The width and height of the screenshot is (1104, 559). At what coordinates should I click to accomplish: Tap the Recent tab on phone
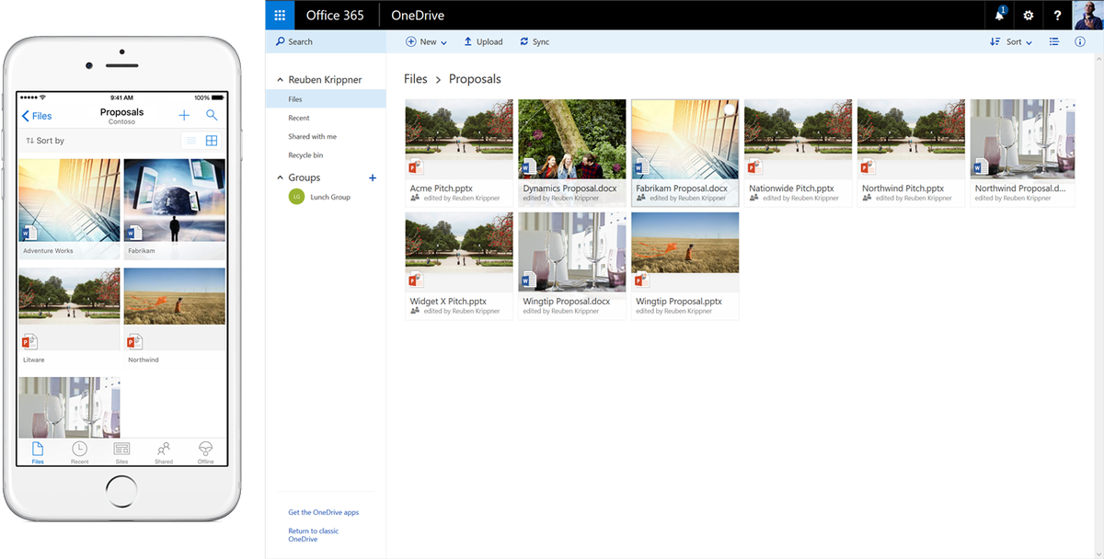pos(80,452)
